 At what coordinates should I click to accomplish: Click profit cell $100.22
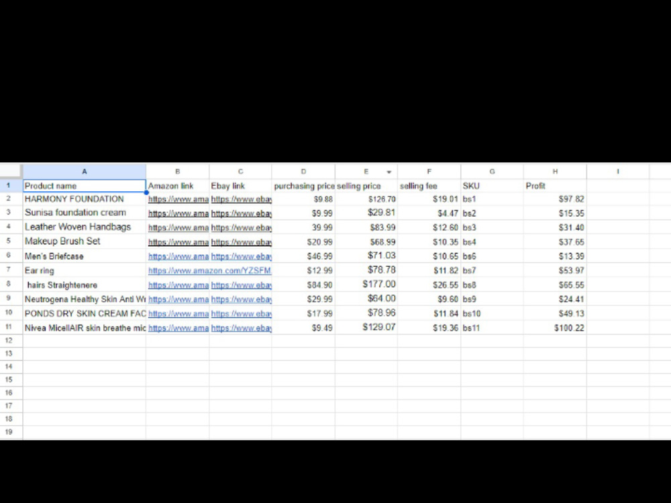[x=555, y=328]
